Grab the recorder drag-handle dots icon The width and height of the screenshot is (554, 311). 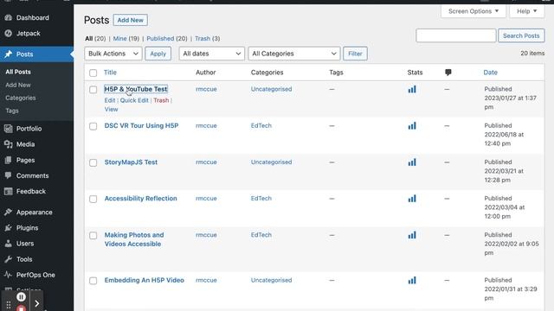tap(8, 305)
